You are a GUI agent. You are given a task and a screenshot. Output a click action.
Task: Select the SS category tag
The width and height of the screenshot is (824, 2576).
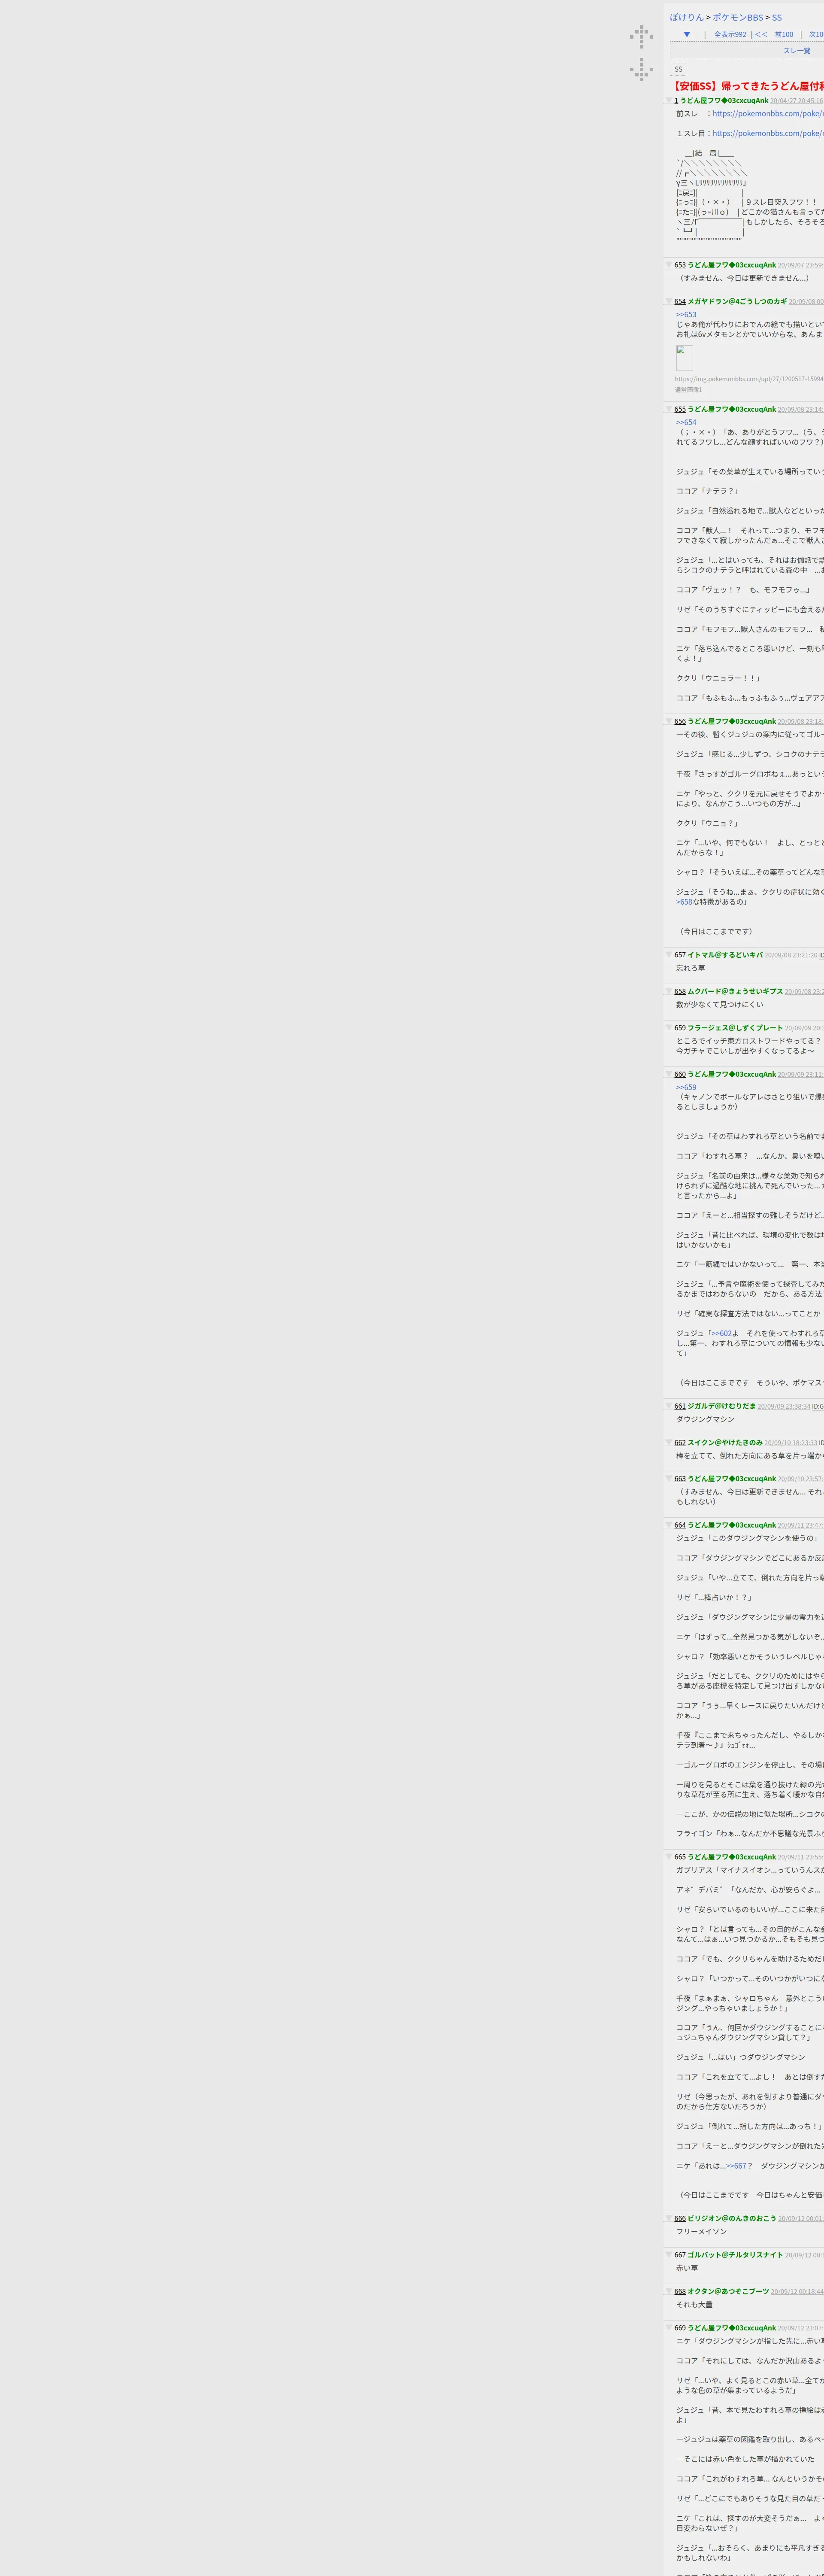[x=678, y=69]
